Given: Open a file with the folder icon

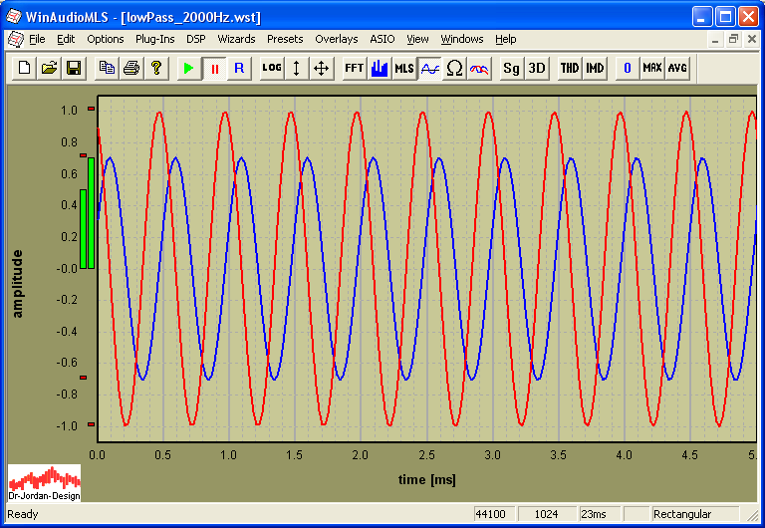Looking at the screenshot, I should (x=49, y=68).
